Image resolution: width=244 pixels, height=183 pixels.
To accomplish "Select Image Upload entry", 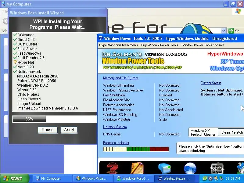I will pyautogui.click(x=29, y=104).
